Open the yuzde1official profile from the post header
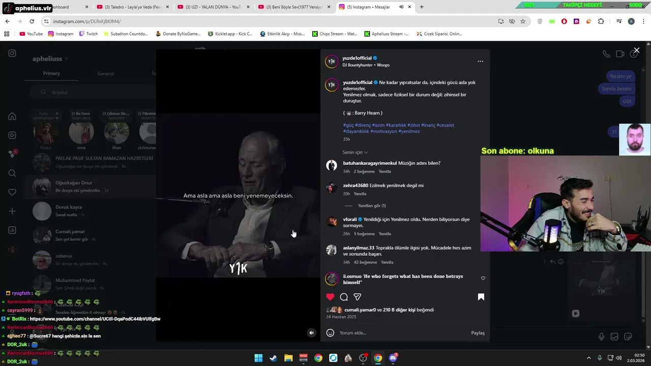This screenshot has height=366, width=651. 357,58
